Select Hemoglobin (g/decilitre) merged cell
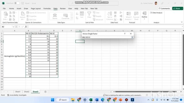The height and width of the screenshot is (103, 184). tap(15, 56)
